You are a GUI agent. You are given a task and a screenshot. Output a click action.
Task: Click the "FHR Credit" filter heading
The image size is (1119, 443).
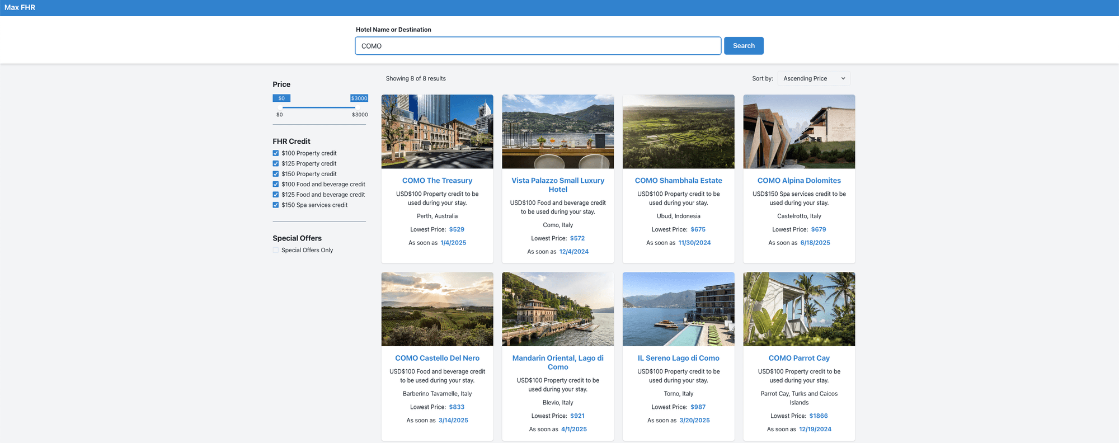point(291,142)
